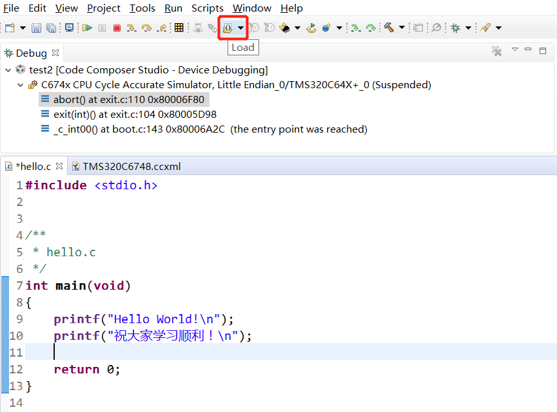Click the Remove All Terminated icon
This screenshot has width=557, height=412.
[496, 51]
